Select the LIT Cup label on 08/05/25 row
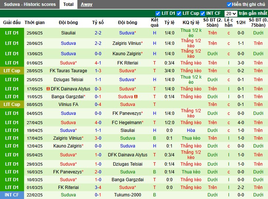This screenshot has width=268, height=199. (x=12, y=105)
